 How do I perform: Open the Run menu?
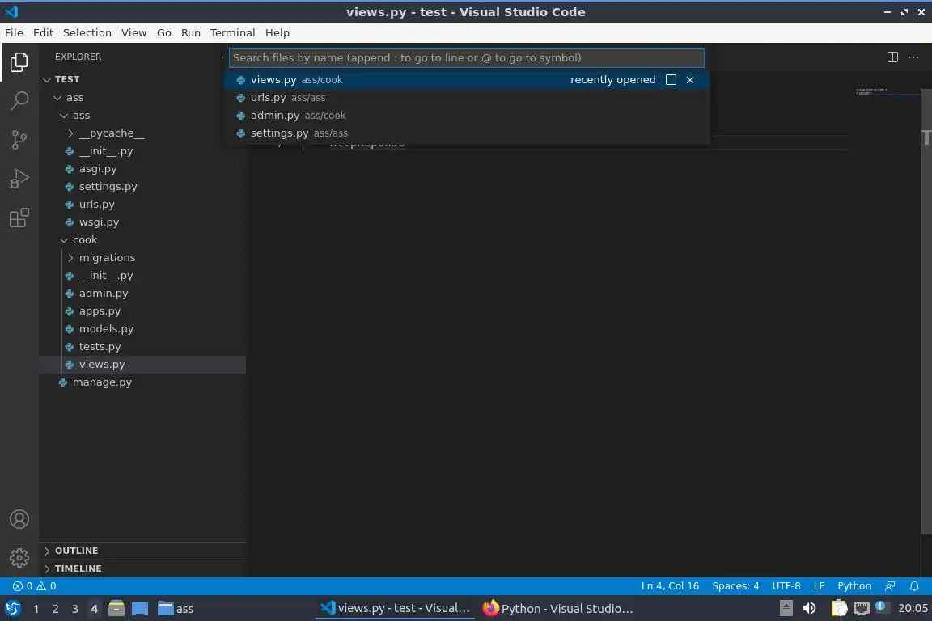tap(191, 32)
